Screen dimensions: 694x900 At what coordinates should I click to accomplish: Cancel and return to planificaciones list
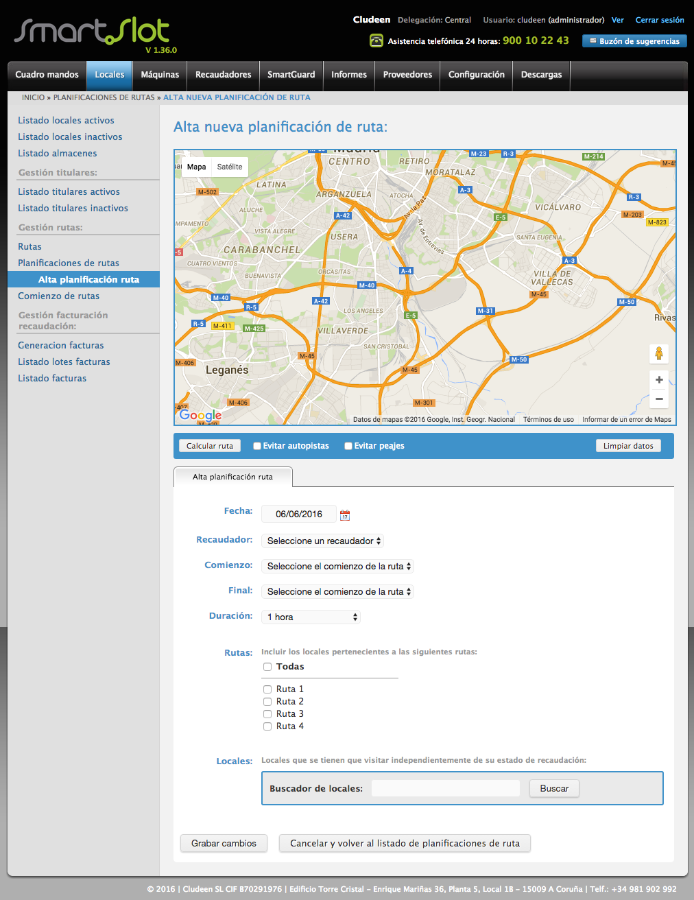point(405,843)
